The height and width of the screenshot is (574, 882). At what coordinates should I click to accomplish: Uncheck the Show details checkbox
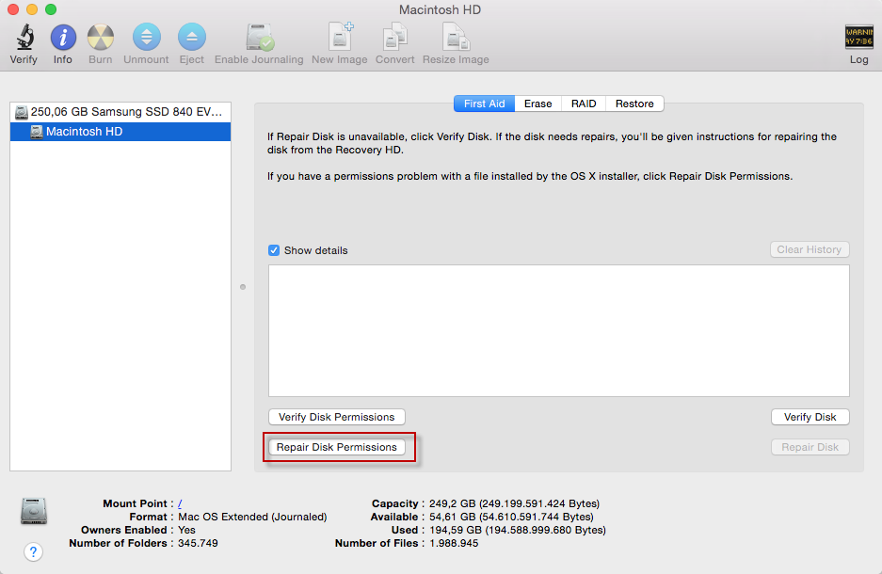pos(274,250)
